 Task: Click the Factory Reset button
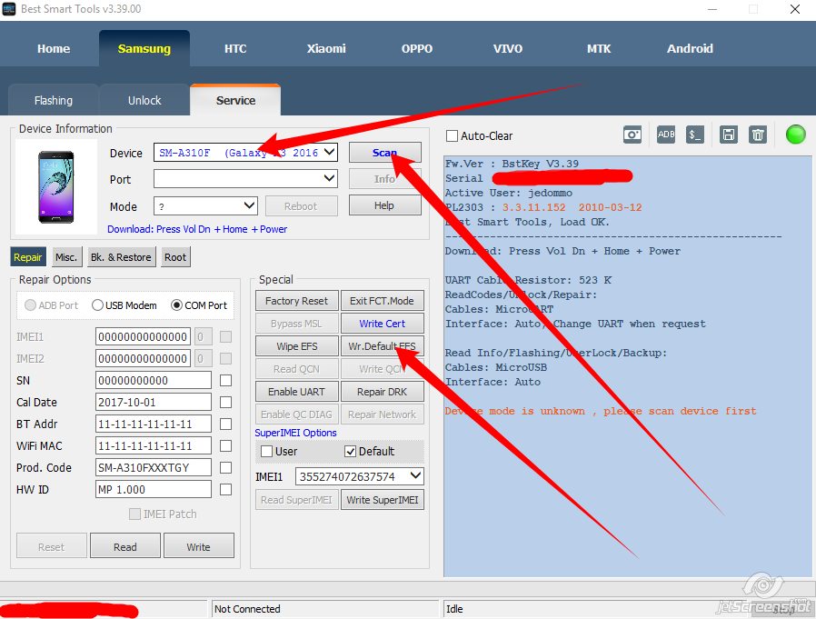point(296,301)
